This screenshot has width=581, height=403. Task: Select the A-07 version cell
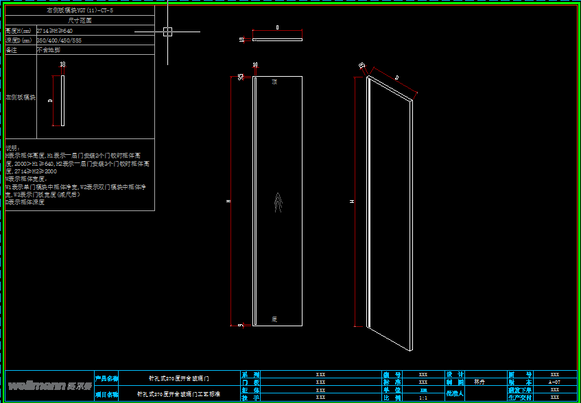click(554, 382)
